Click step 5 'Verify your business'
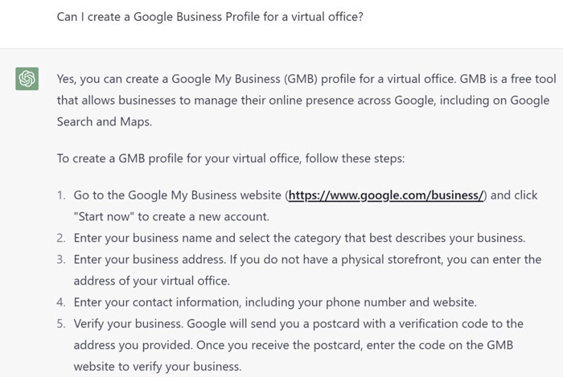The image size is (563, 377). (x=298, y=345)
